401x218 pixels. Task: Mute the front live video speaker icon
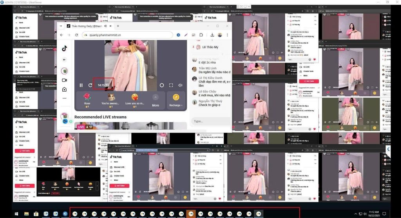pyautogui.click(x=180, y=85)
